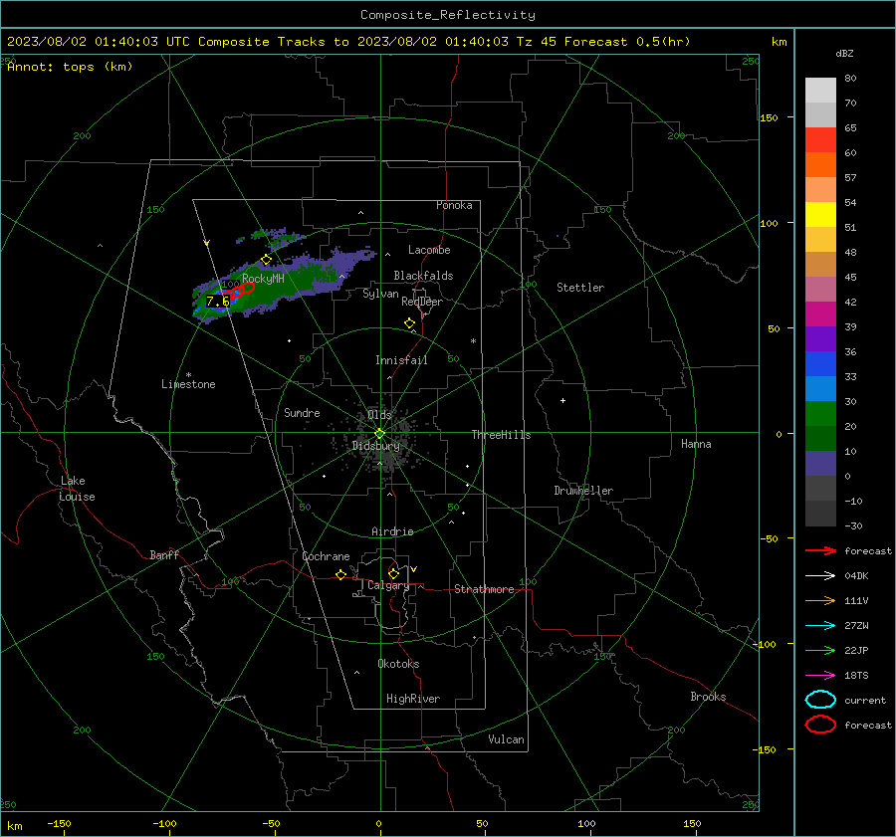Select the Limestone label
Image resolution: width=896 pixels, height=837 pixels.
click(x=188, y=384)
